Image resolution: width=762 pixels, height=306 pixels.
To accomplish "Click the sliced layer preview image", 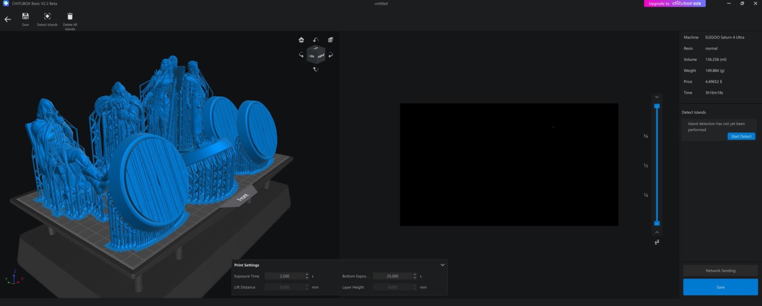I will pos(509,165).
